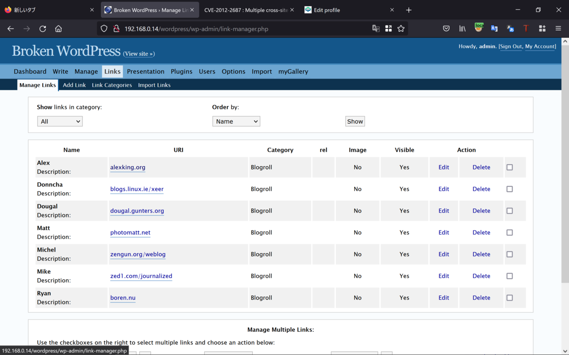The image size is (569, 355).
Task: Click the QR grid icon in address bar
Action: pyautogui.click(x=388, y=29)
